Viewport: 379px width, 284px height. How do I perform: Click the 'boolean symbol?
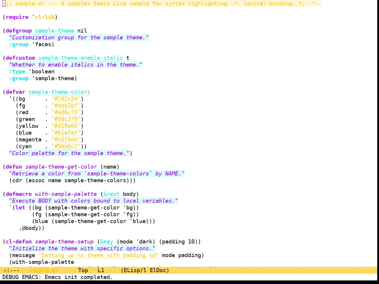pyautogui.click(x=41, y=72)
